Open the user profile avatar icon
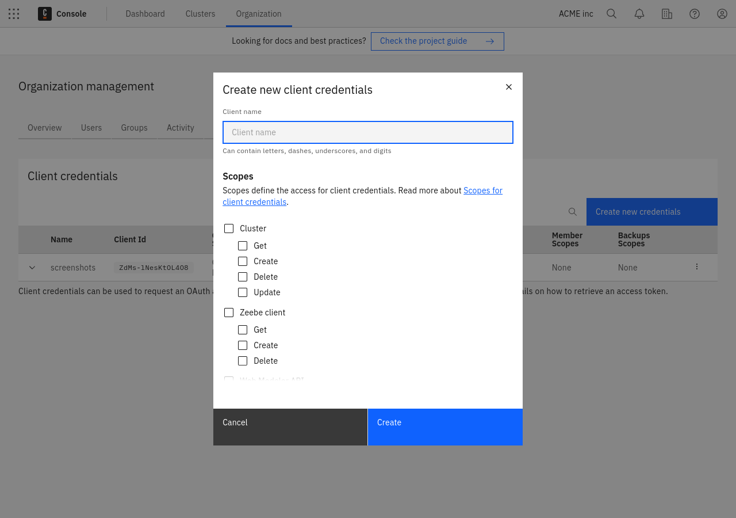 click(722, 14)
